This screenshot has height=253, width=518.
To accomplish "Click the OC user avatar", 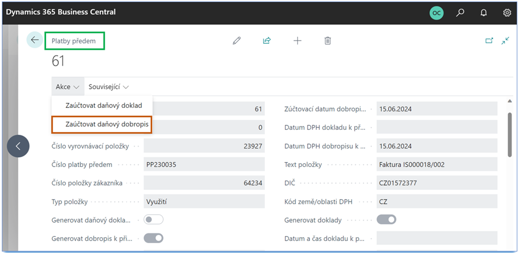I will point(436,13).
